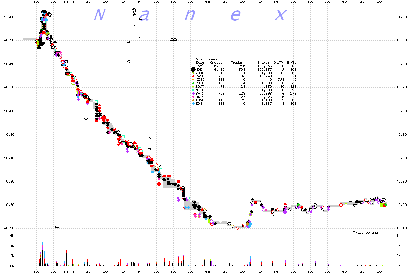Select the purple BATS diamond marker
The image size is (411, 274).
pos(193,94)
